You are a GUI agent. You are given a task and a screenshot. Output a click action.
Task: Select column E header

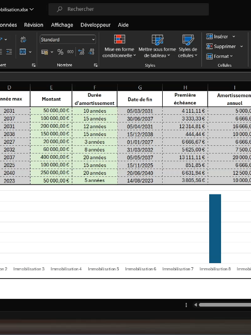(x=51, y=87)
